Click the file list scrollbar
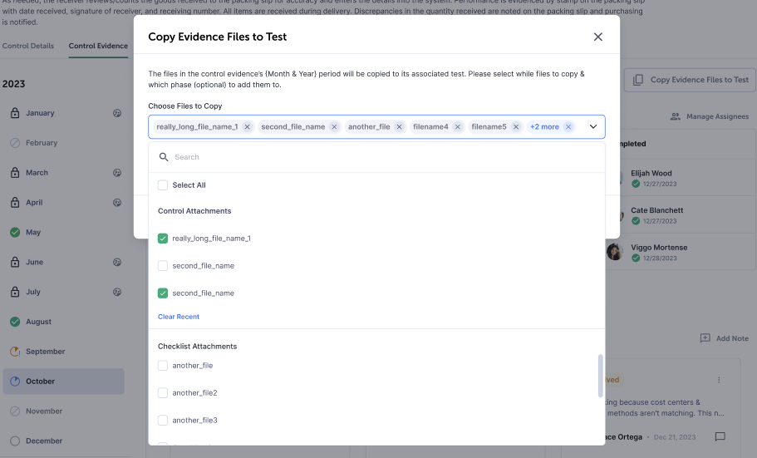 pyautogui.click(x=601, y=376)
